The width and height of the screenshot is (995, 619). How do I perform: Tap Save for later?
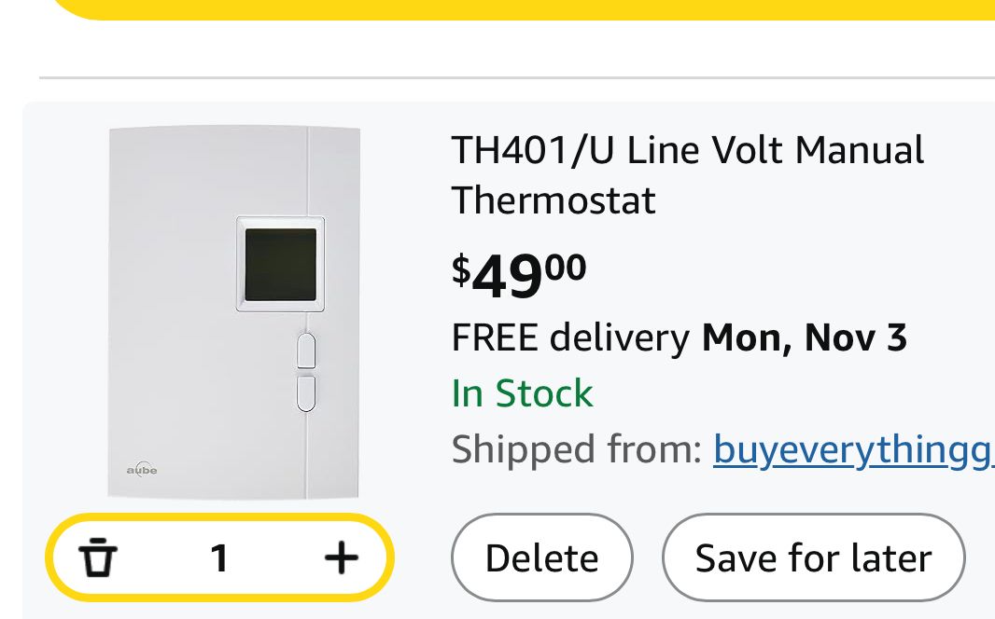813,558
